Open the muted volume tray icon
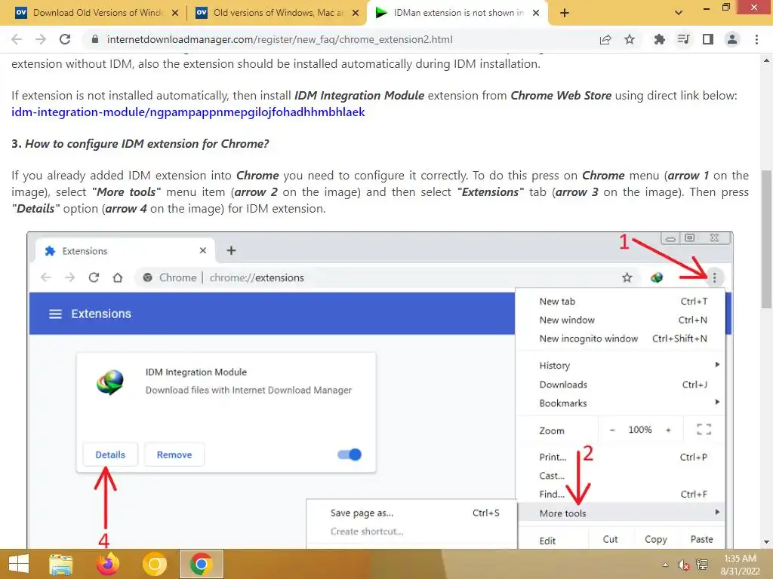 pos(683,565)
